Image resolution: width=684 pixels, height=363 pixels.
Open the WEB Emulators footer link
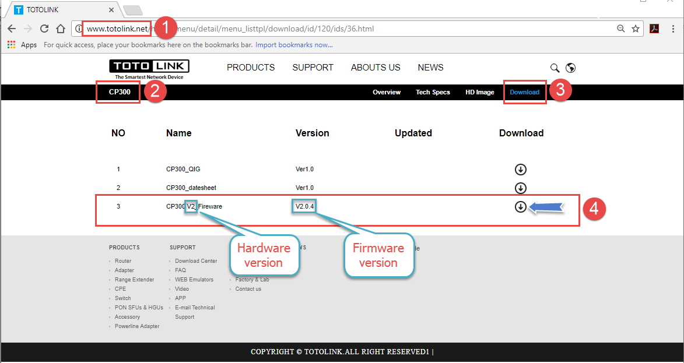(194, 279)
